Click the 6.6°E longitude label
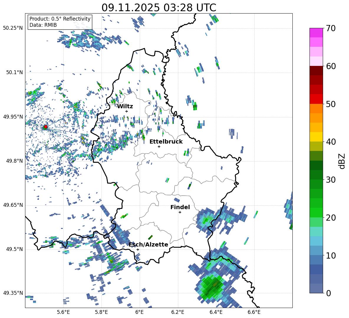 point(254,312)
